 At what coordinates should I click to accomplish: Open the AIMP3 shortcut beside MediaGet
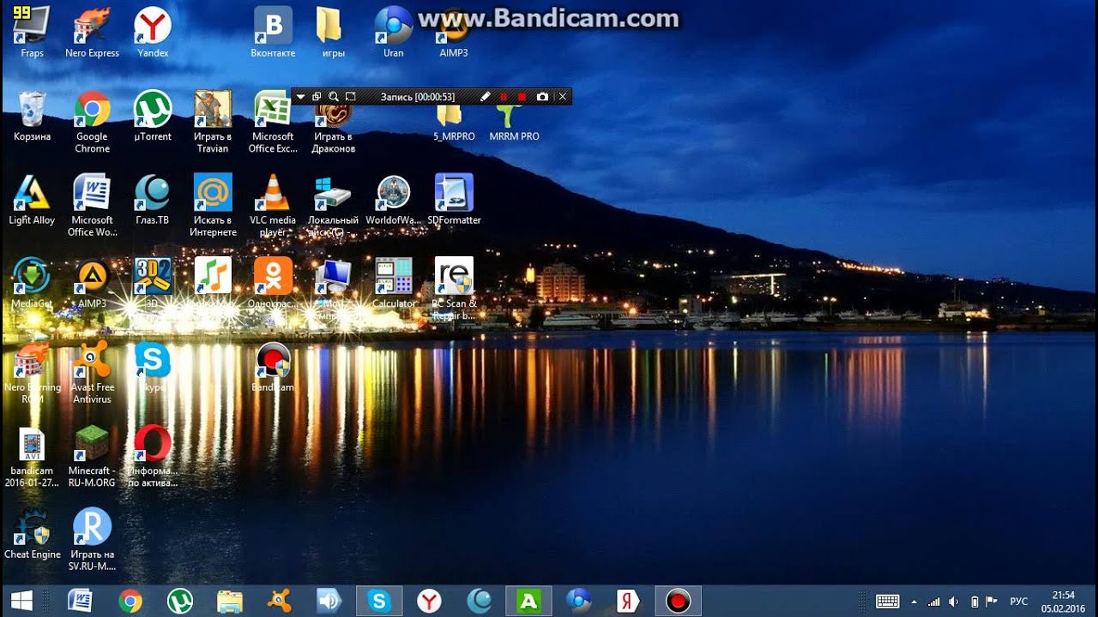(x=92, y=284)
